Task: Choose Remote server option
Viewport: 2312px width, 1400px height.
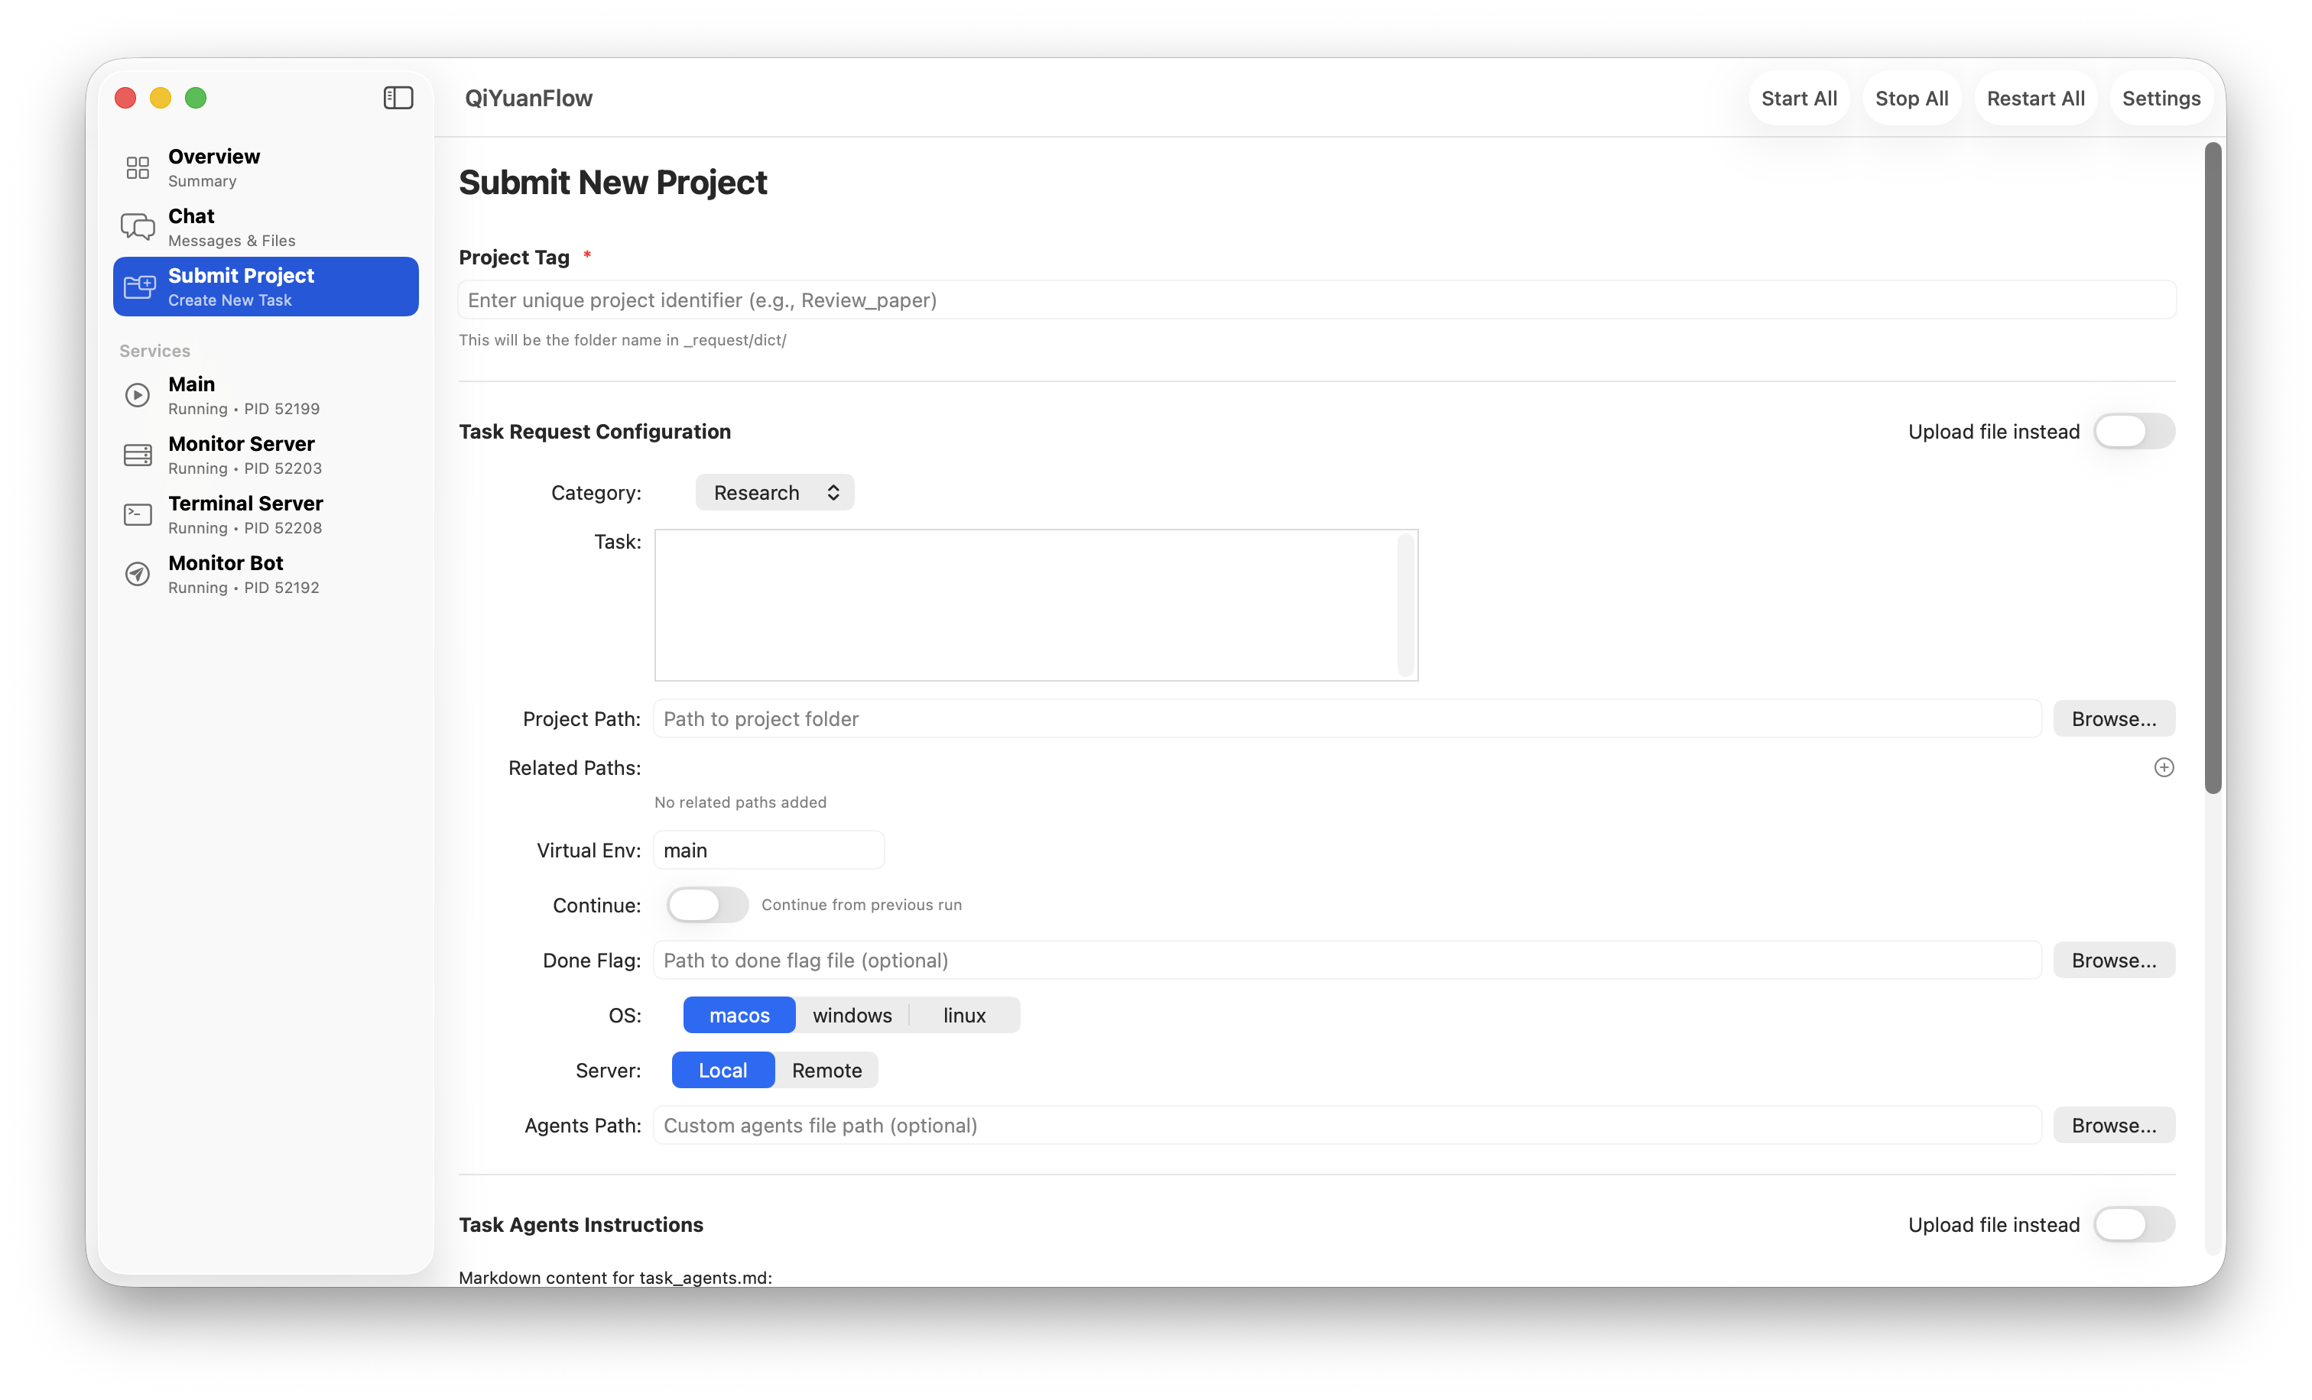Action: click(826, 1070)
